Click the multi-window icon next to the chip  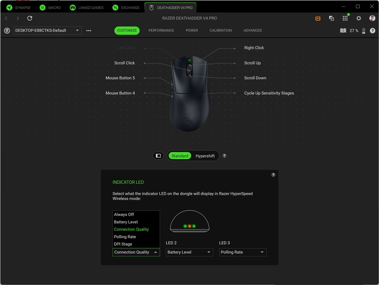tap(331, 18)
